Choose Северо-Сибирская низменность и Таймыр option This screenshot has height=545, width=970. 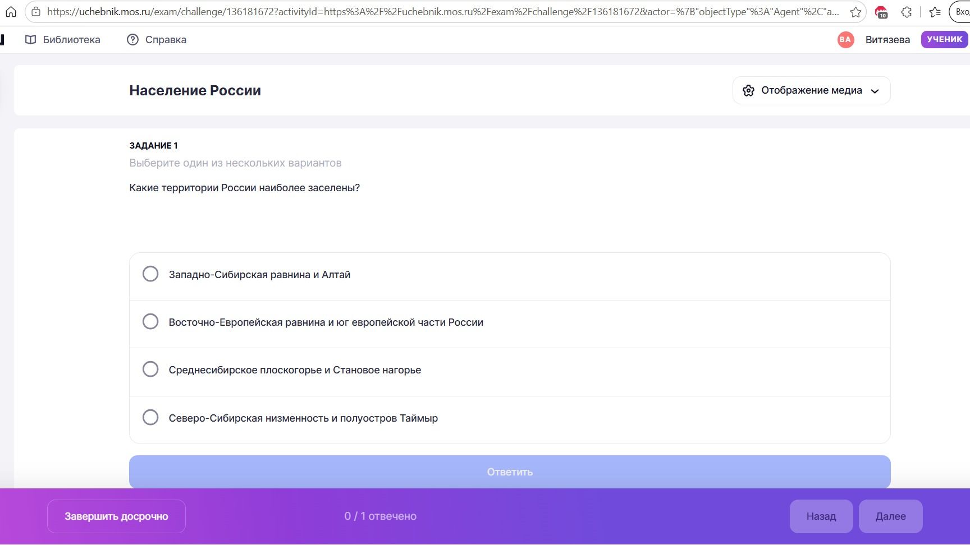pos(510,418)
